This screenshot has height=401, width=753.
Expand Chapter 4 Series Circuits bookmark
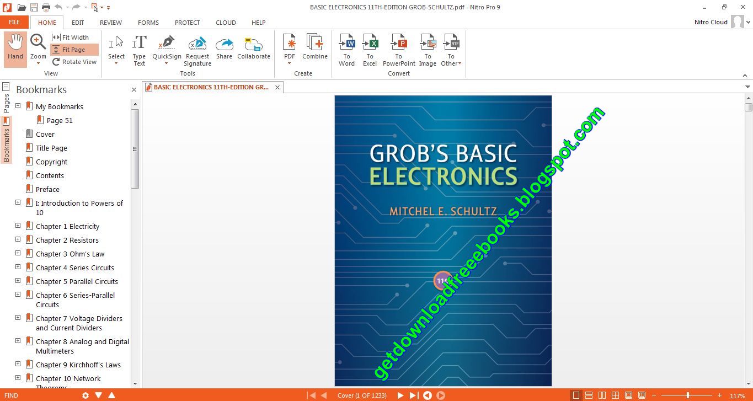[x=18, y=267]
